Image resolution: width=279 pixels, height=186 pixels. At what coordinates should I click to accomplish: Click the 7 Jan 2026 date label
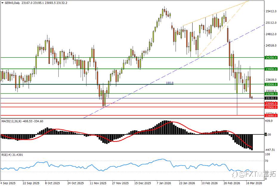(164, 183)
